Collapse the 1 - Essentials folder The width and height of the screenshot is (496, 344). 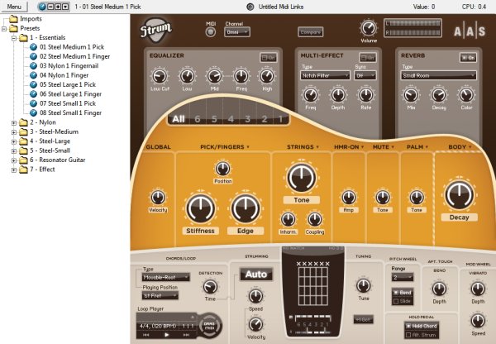14,38
